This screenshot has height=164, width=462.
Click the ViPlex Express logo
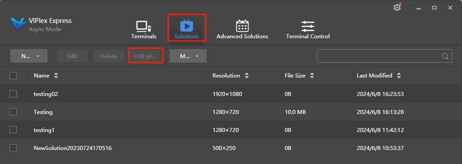18,24
